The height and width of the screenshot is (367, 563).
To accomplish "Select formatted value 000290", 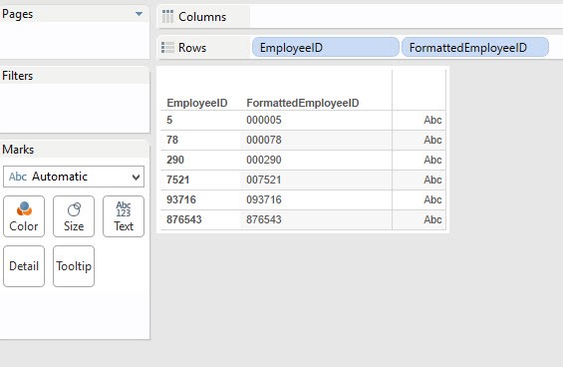I will (x=264, y=160).
